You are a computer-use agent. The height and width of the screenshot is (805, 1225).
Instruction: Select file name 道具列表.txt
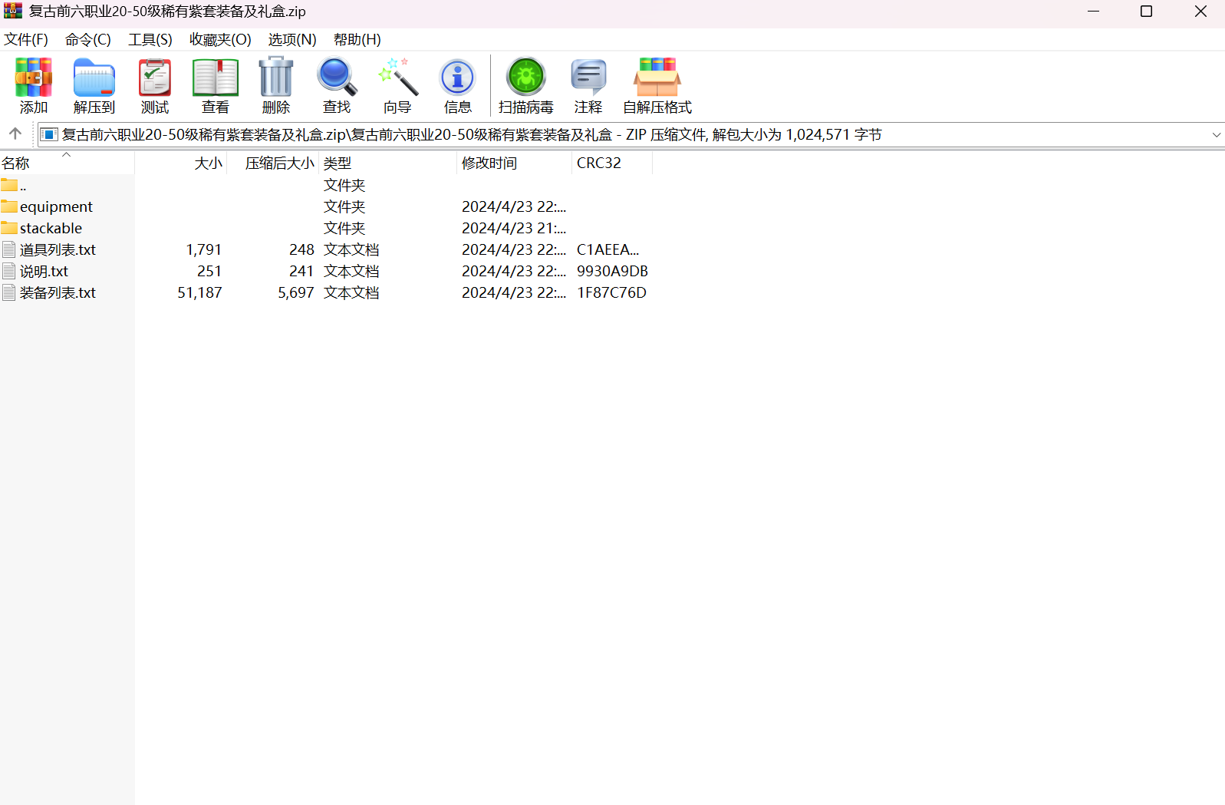coord(58,249)
